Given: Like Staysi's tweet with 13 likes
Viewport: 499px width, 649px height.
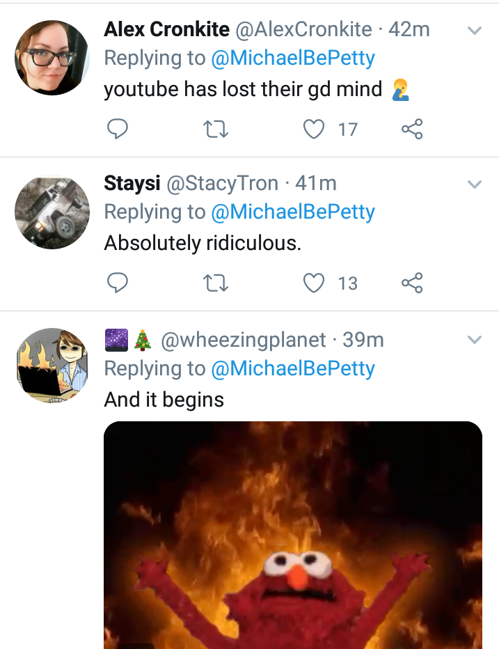Looking at the screenshot, I should pyautogui.click(x=314, y=283).
